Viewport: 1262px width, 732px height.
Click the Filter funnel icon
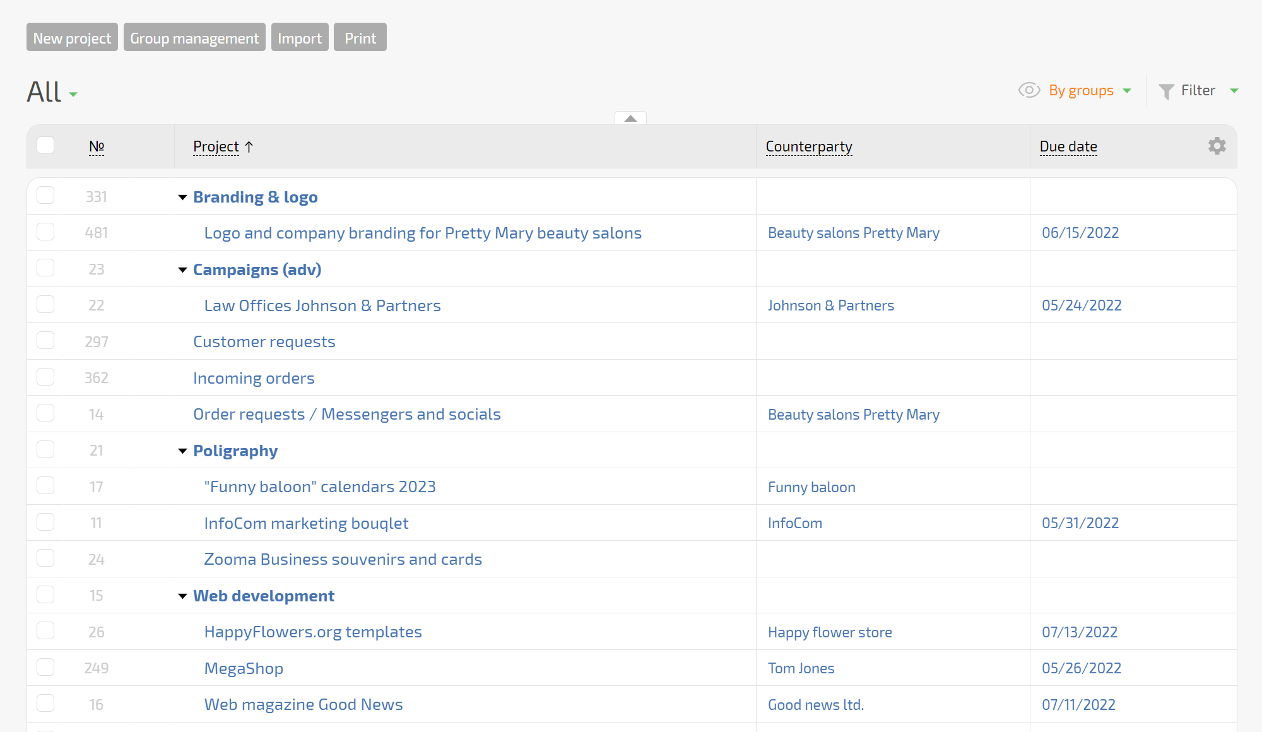click(x=1166, y=91)
